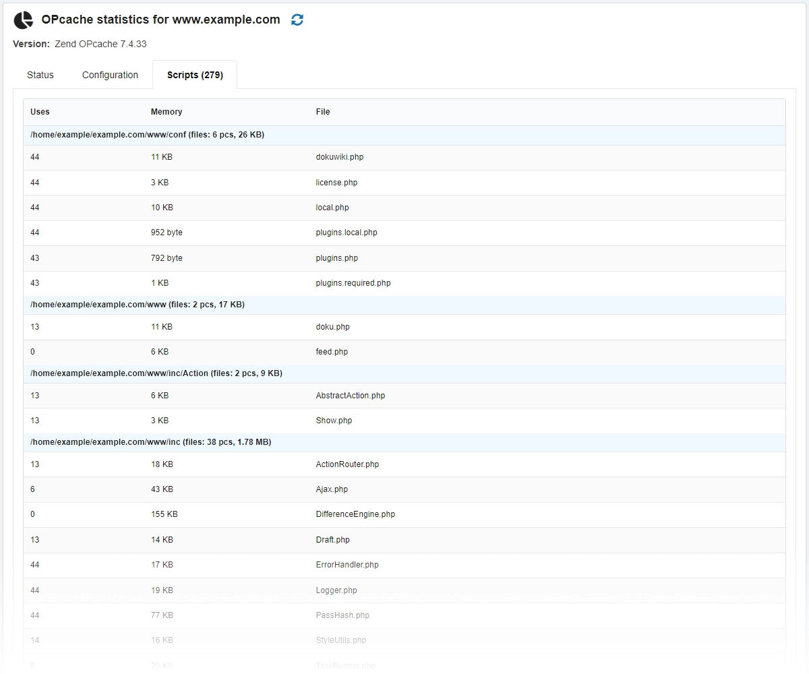Image resolution: width=809 pixels, height=674 pixels.
Task: Click the plugins.required.php file name
Action: pos(353,283)
